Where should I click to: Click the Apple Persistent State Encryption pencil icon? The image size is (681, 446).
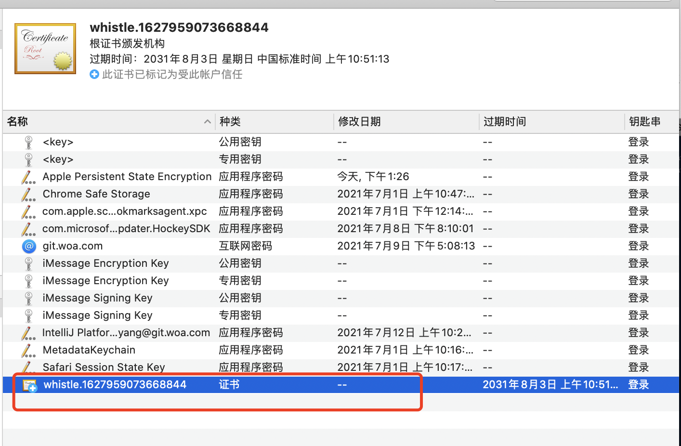point(28,177)
